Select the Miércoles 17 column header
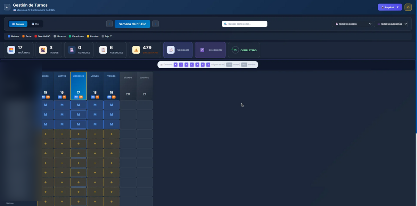This screenshot has width=417, height=206. coord(79,86)
